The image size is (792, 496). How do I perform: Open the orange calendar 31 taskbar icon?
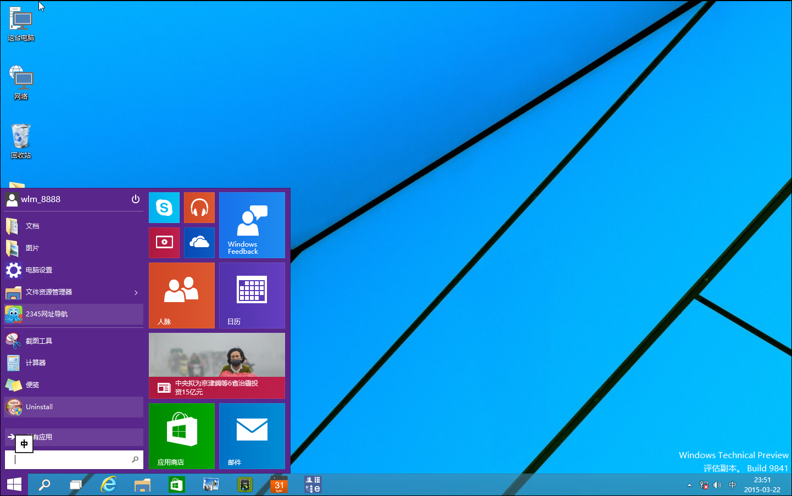tap(279, 484)
